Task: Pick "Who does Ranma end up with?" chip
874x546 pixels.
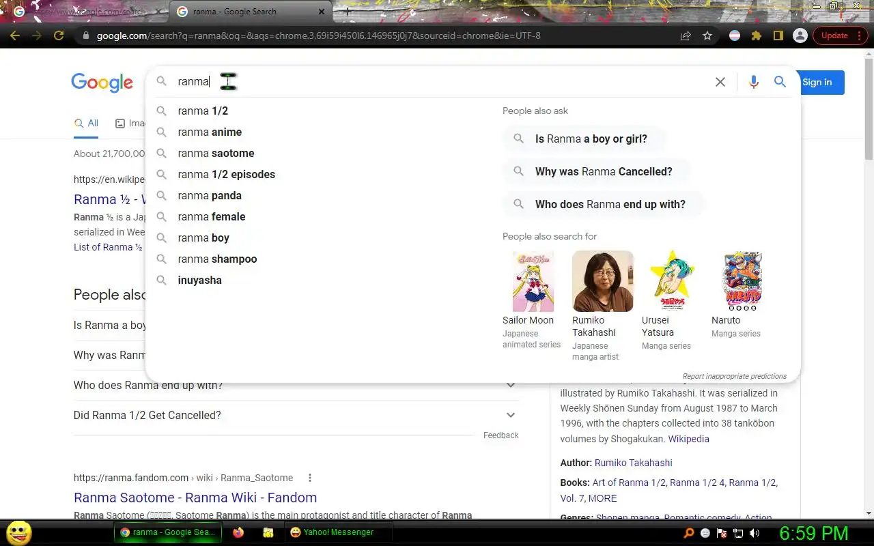Action: (x=604, y=204)
